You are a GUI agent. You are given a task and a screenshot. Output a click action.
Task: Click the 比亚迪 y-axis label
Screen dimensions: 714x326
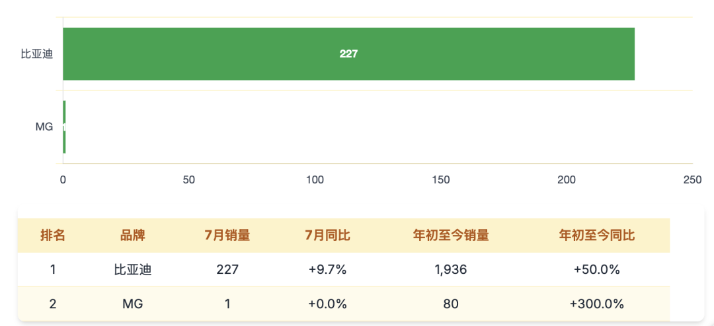click(37, 54)
